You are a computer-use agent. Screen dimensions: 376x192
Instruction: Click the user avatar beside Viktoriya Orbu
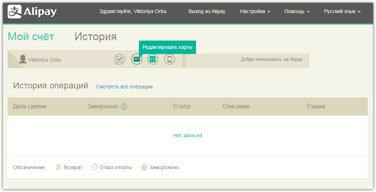pos(23,59)
